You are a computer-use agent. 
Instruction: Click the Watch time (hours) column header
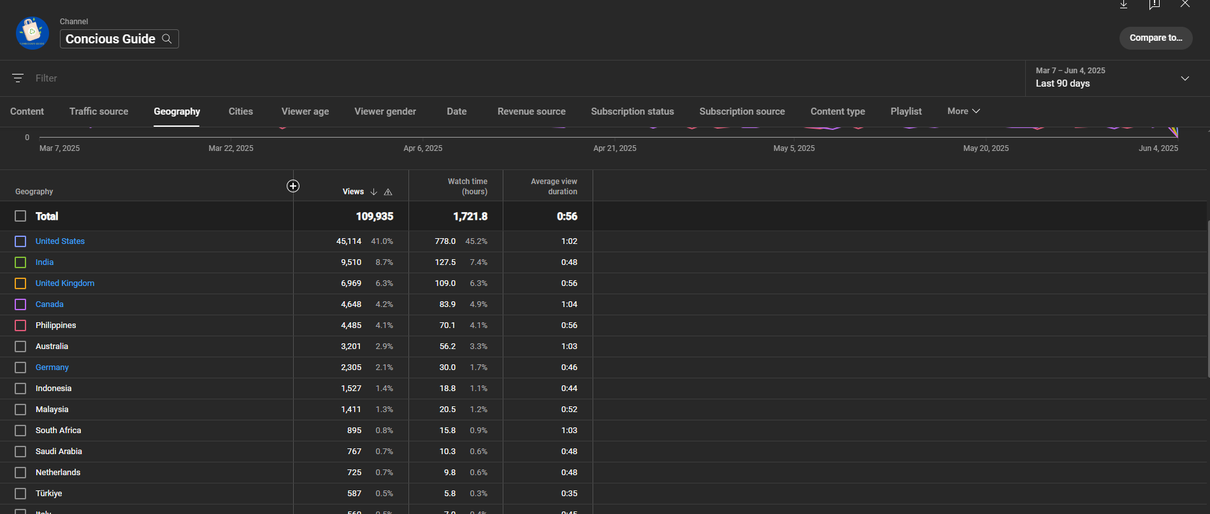(x=467, y=187)
